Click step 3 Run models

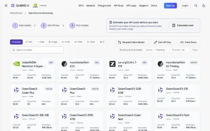click(79, 26)
